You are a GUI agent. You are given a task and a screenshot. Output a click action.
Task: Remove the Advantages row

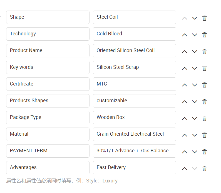204,168
